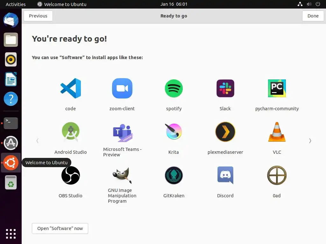Select the 0ad game icon
The image size is (326, 244).
pos(277,175)
